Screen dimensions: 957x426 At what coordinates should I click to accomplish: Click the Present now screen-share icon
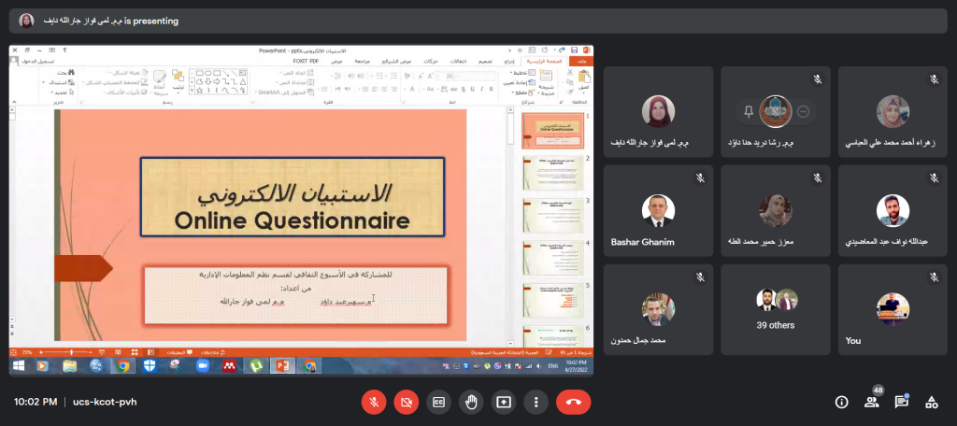click(x=504, y=402)
